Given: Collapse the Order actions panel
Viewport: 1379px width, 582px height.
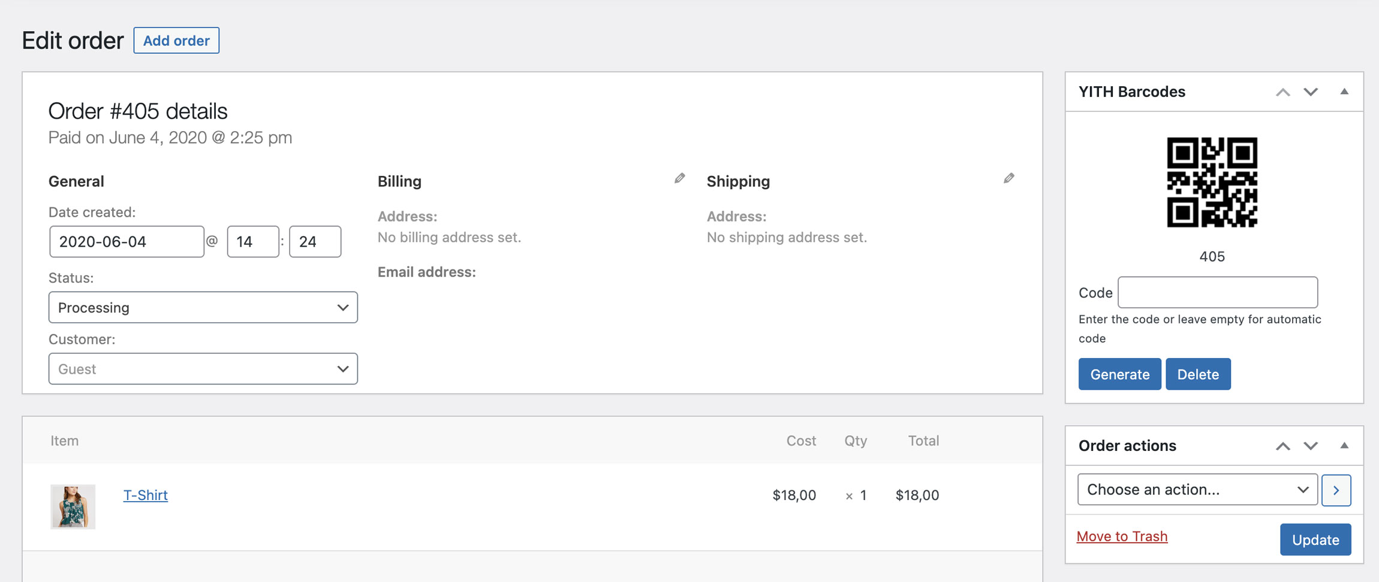Looking at the screenshot, I should pos(1344,446).
